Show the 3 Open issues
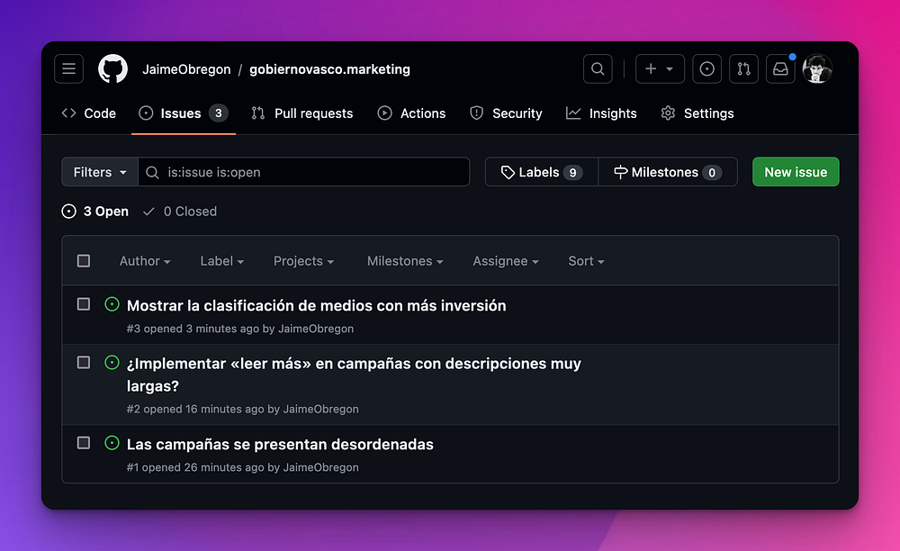Viewport: 900px width, 551px height. 95,212
